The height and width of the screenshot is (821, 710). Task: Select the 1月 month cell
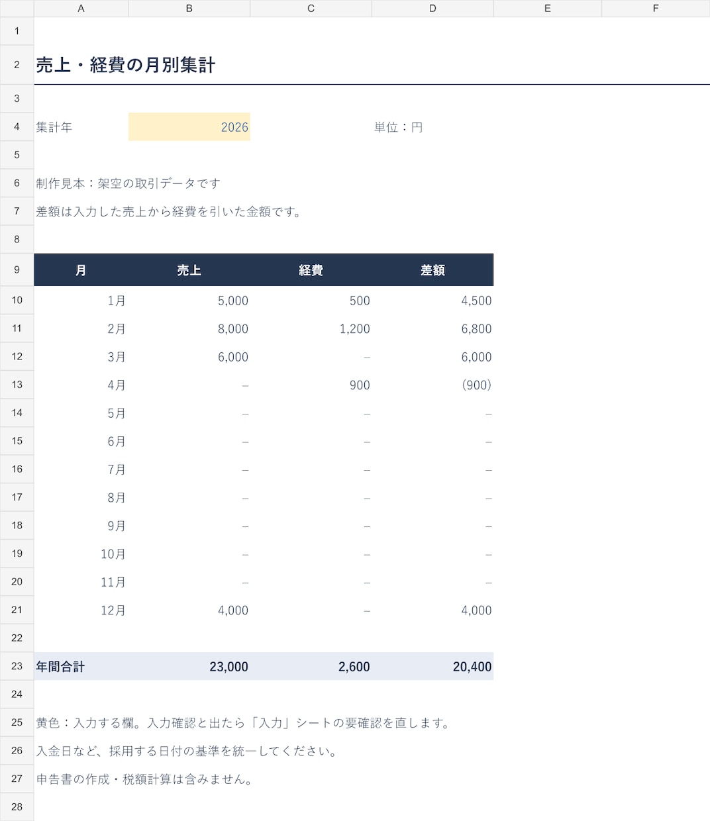click(x=81, y=301)
